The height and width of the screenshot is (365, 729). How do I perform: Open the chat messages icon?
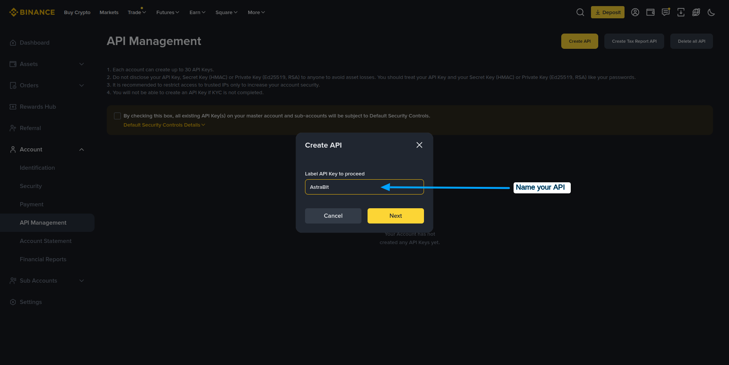[x=666, y=12]
